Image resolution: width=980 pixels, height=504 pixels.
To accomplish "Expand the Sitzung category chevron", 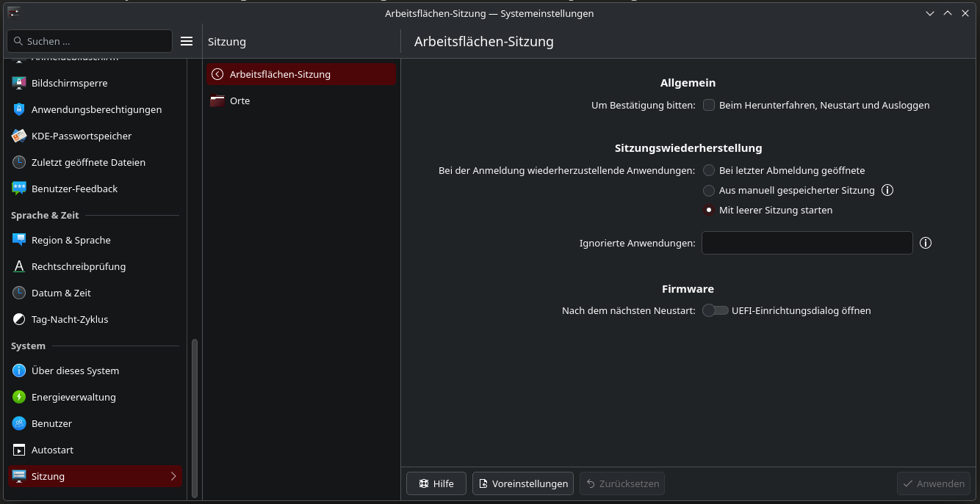I will [x=173, y=476].
